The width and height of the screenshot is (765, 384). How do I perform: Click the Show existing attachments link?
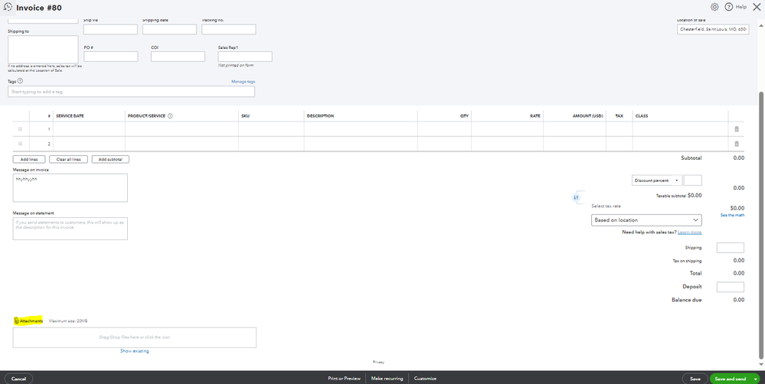click(x=135, y=351)
